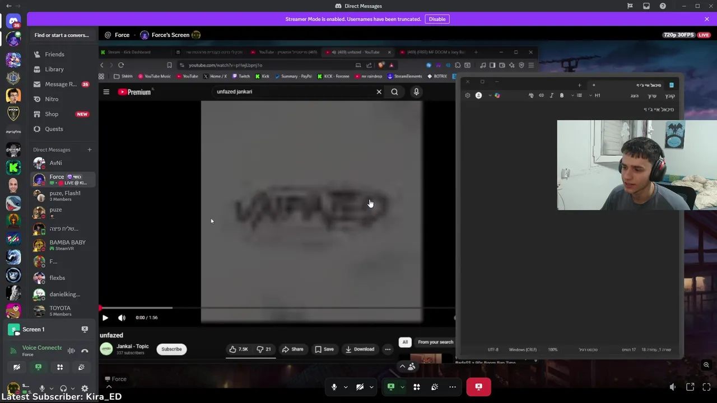717x403 pixels.
Task: Stop streaming icon beside Screen 1
Action: (x=85, y=329)
